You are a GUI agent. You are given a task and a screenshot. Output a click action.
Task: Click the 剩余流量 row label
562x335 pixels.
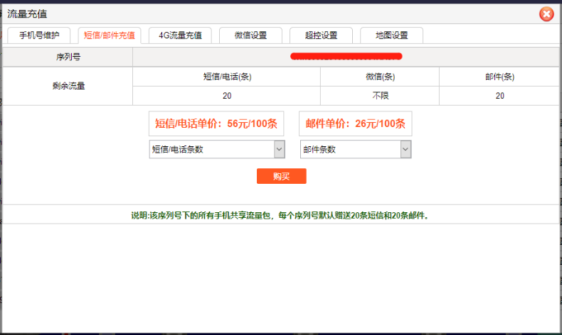[x=68, y=87]
